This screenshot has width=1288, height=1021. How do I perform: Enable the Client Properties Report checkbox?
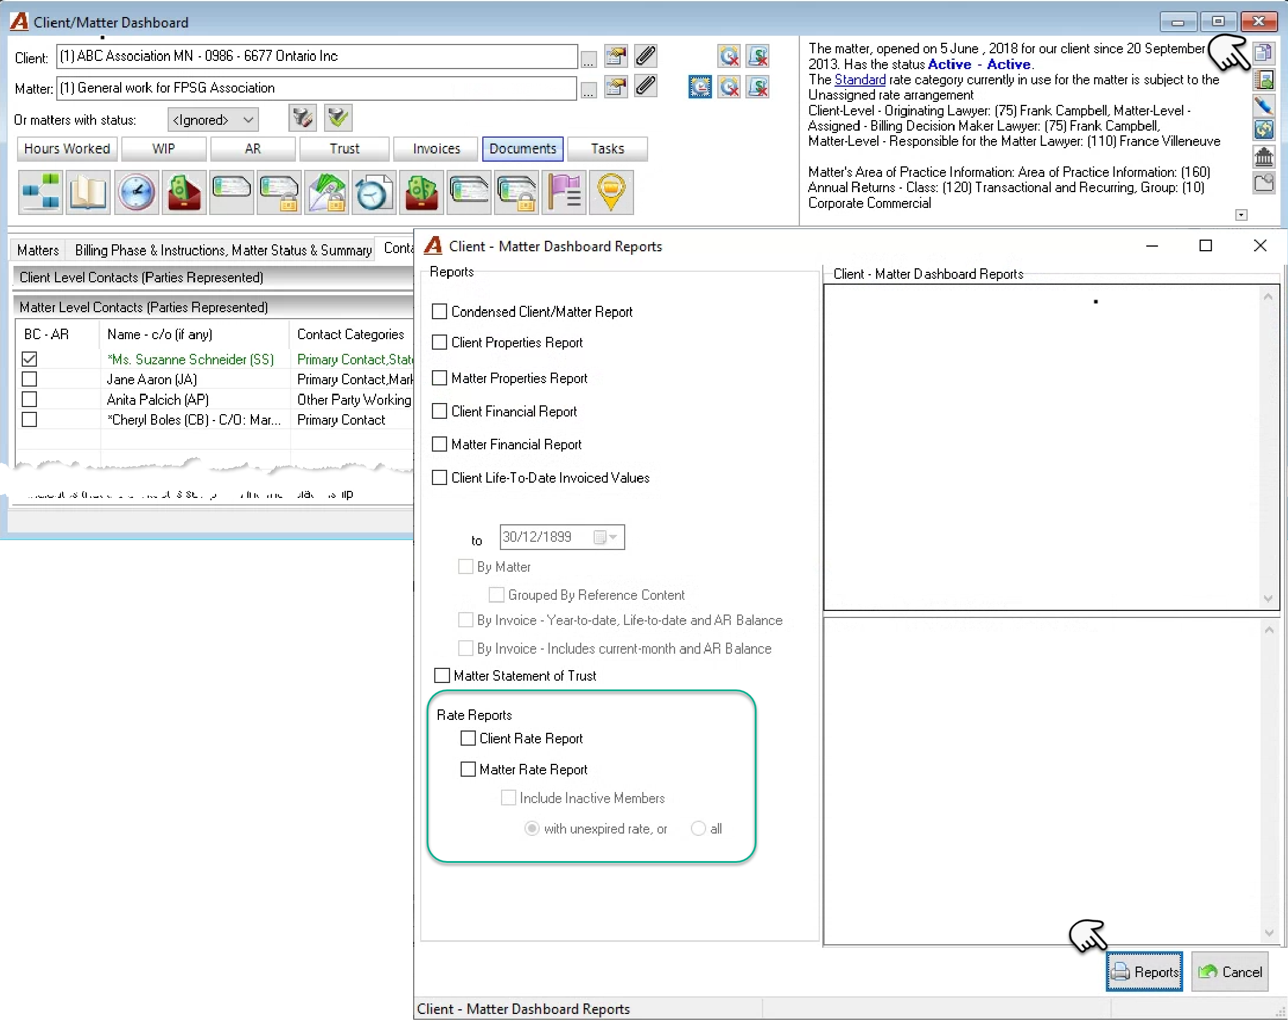pyautogui.click(x=439, y=342)
